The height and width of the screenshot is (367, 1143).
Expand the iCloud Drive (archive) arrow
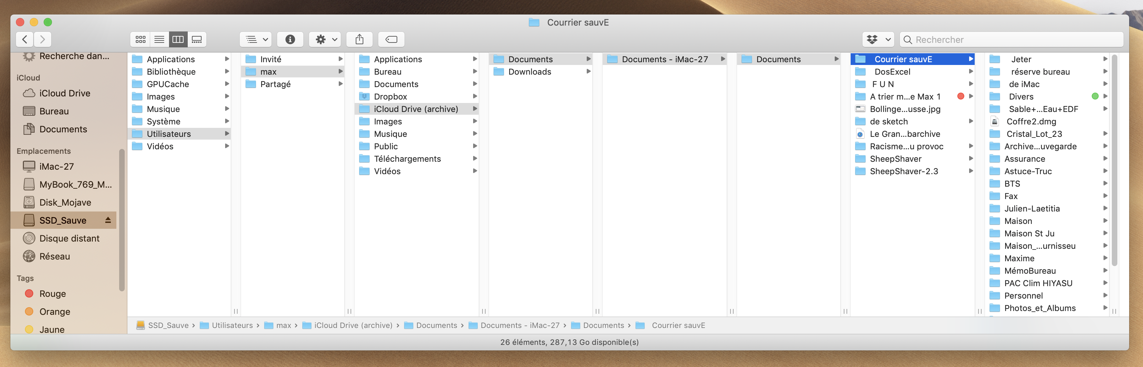[x=475, y=109]
